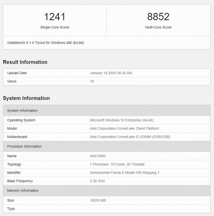Click the 2.50 GHz base frequency value

97,181
